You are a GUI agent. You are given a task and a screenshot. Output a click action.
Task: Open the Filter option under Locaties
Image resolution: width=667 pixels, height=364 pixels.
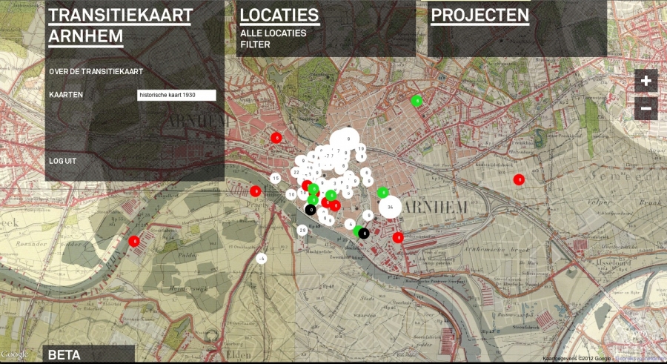[255, 44]
